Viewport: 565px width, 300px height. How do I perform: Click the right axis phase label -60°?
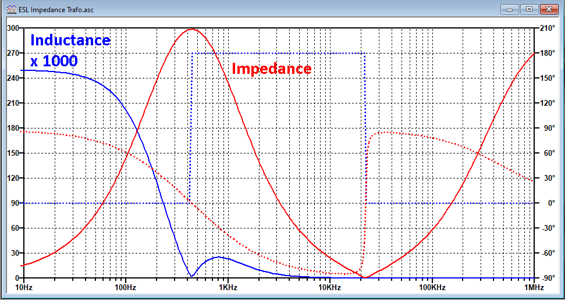(548, 253)
